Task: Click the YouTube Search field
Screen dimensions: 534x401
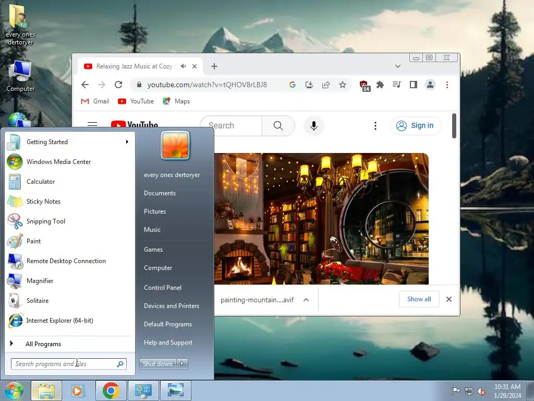Action: tap(232, 126)
